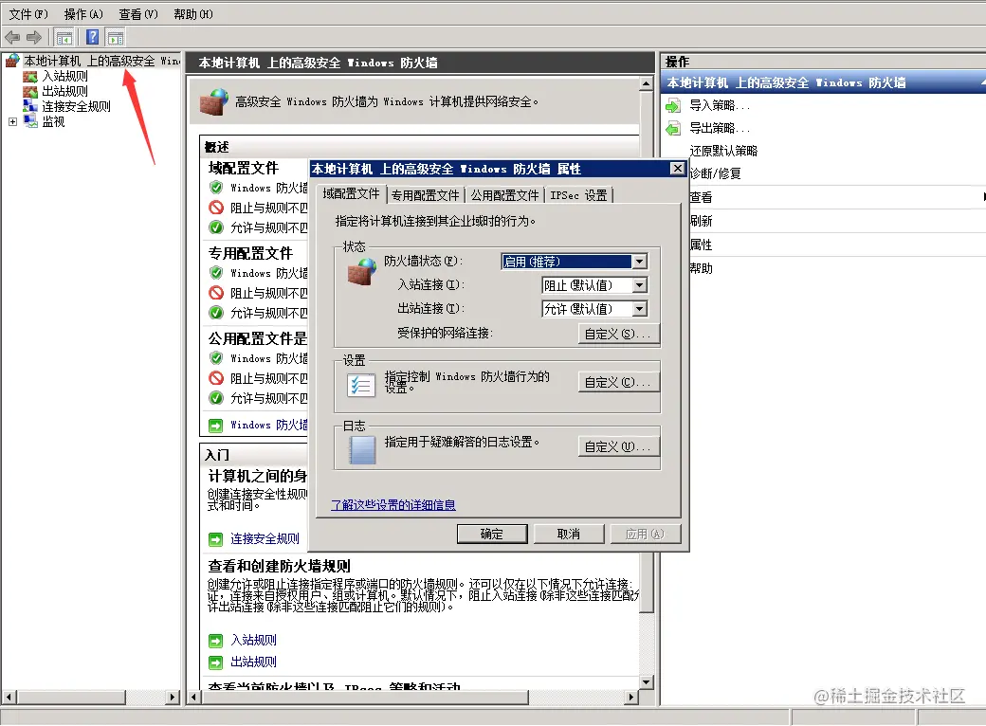Image resolution: width=986 pixels, height=726 pixels.
Task: Open the 文件(F) menu
Action: 28,14
